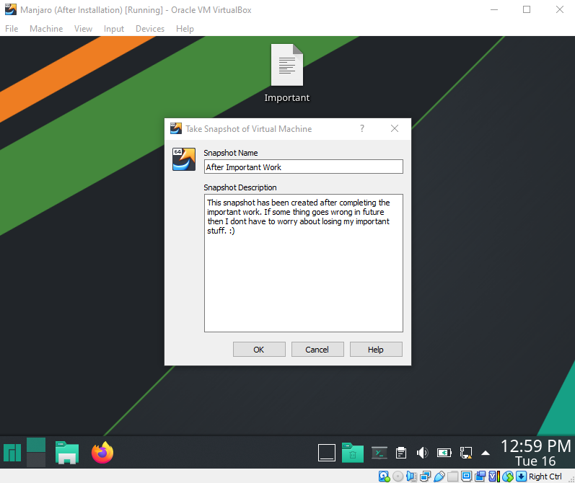This screenshot has height=483, width=575.
Task: Click the snapshot dialog VirtualBox 64 icon
Action: (x=184, y=159)
